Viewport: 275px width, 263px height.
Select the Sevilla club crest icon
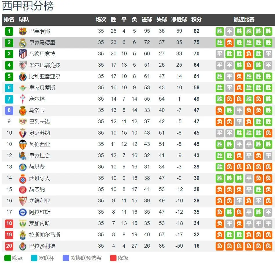click(x=23, y=201)
